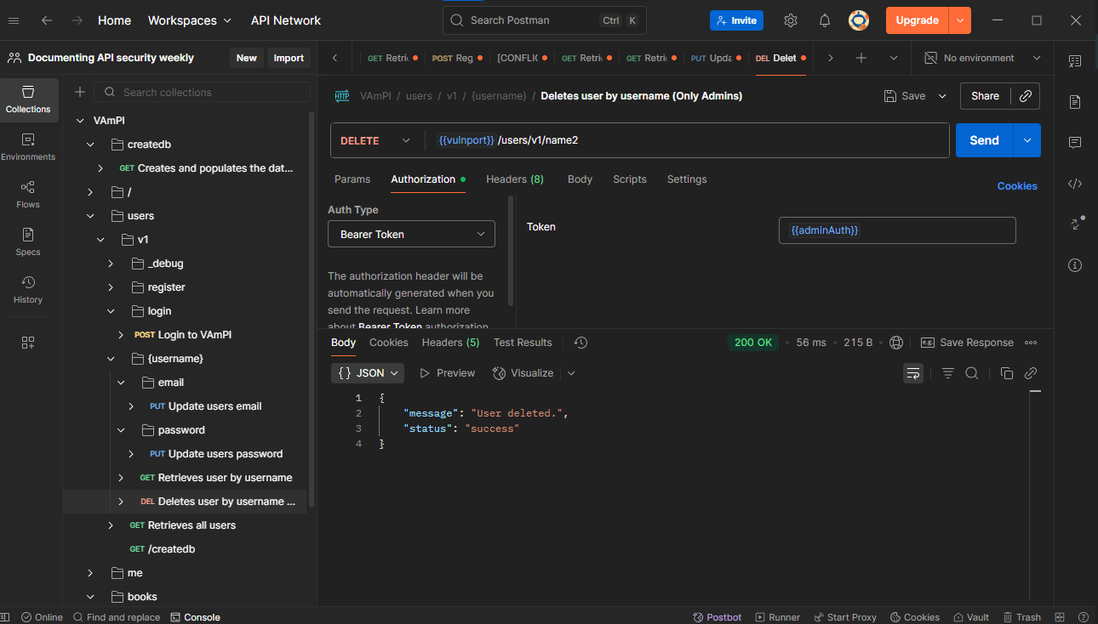This screenshot has height=624, width=1098.
Task: Open the No environment selector
Action: (x=982, y=58)
